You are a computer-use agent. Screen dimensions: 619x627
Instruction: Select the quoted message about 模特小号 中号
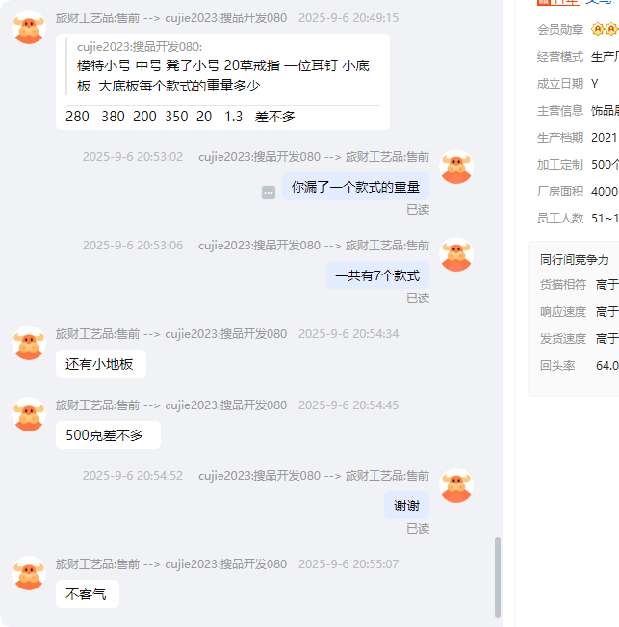(x=223, y=66)
